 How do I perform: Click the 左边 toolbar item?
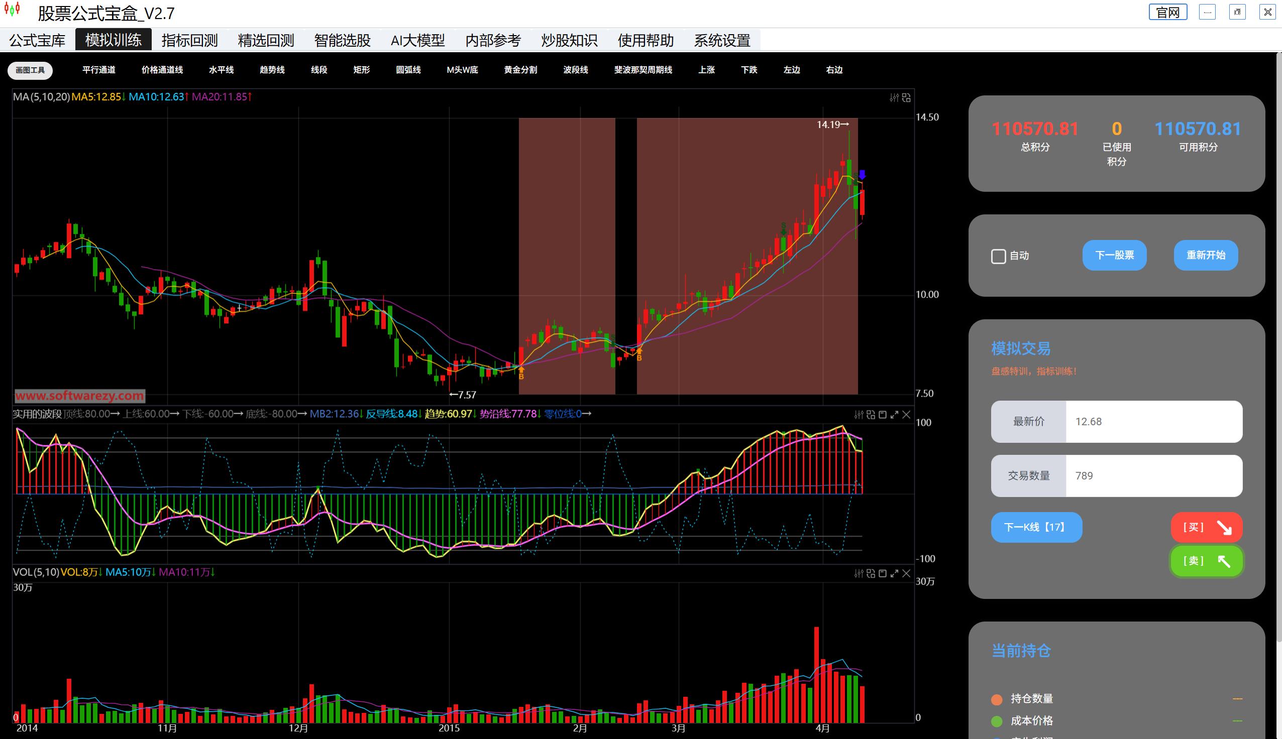792,70
